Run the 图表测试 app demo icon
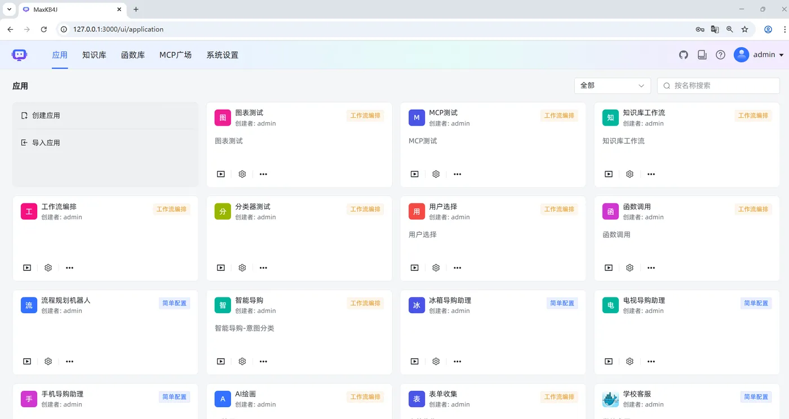Viewport: 789px width, 419px height. [221, 174]
